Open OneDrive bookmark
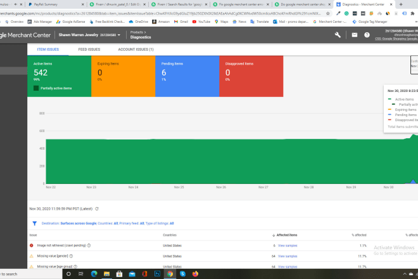418x279 pixels. tap(139, 22)
